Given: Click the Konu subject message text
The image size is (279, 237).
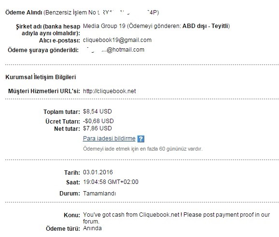Looking at the screenshot, I should pos(176,218).
